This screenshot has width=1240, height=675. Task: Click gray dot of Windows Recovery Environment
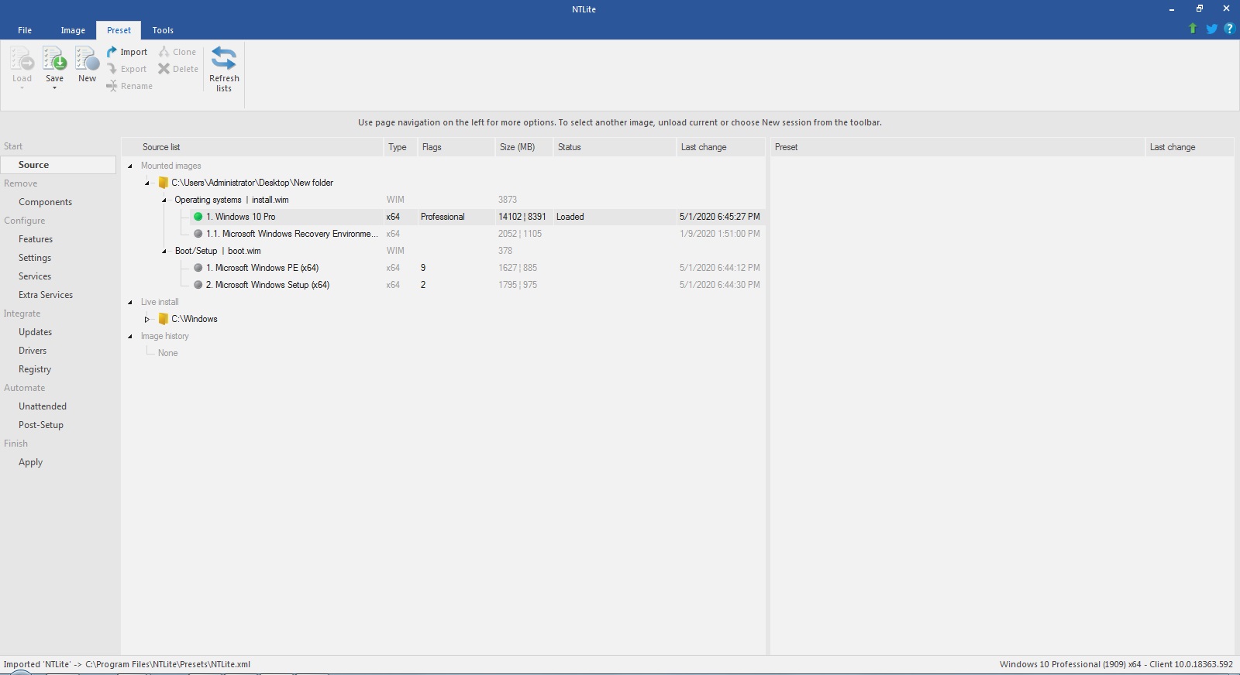(x=198, y=234)
